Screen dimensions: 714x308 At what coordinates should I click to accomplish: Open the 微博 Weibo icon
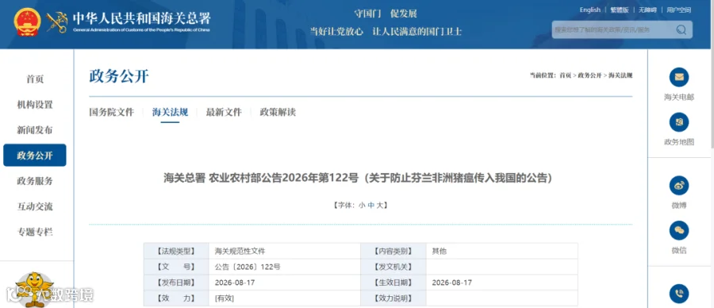(x=679, y=186)
